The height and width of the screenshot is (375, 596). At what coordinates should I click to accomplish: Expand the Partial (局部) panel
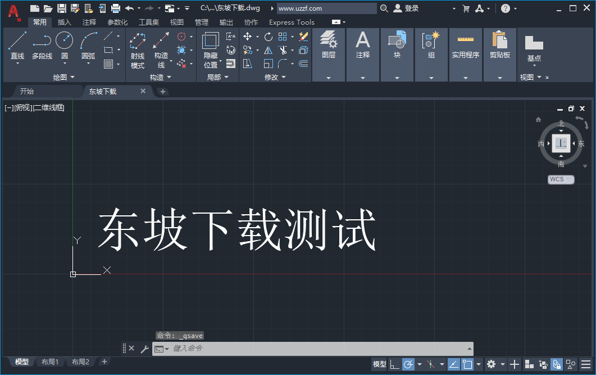(218, 77)
